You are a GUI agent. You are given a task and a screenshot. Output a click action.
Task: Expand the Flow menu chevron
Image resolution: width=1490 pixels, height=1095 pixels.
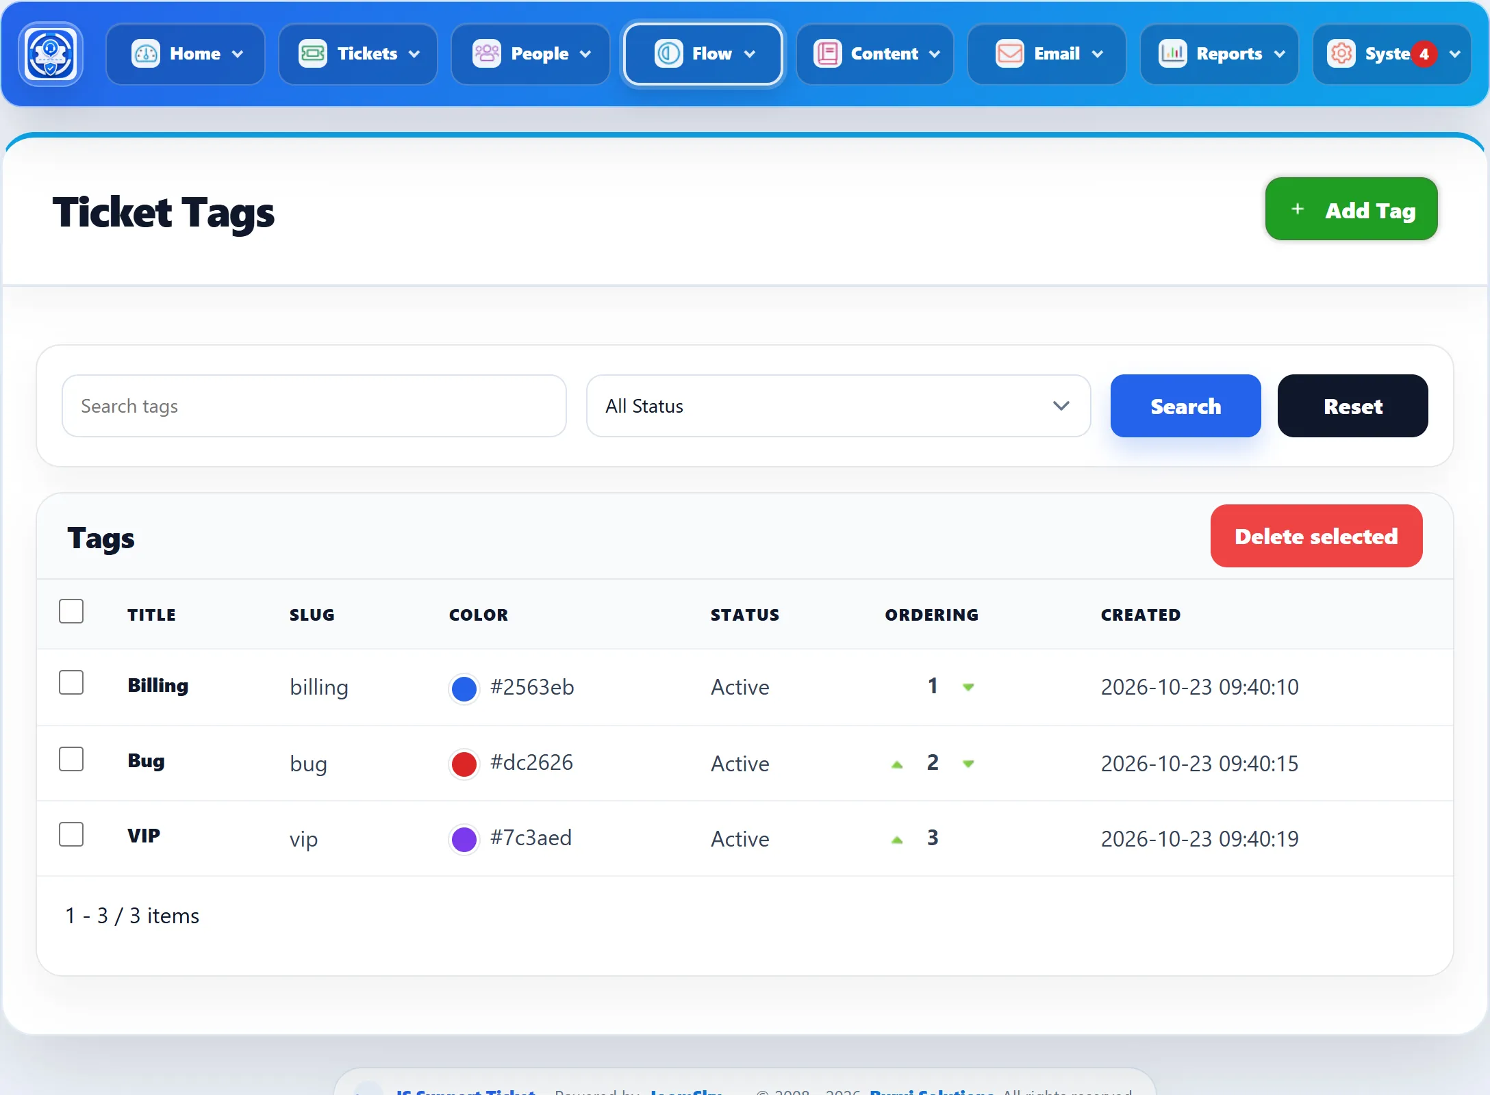coord(750,54)
